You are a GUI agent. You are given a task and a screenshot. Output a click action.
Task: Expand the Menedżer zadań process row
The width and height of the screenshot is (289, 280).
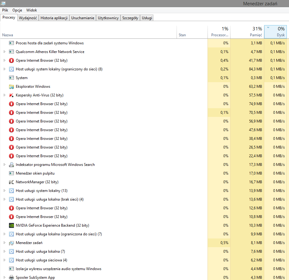pos(4,243)
